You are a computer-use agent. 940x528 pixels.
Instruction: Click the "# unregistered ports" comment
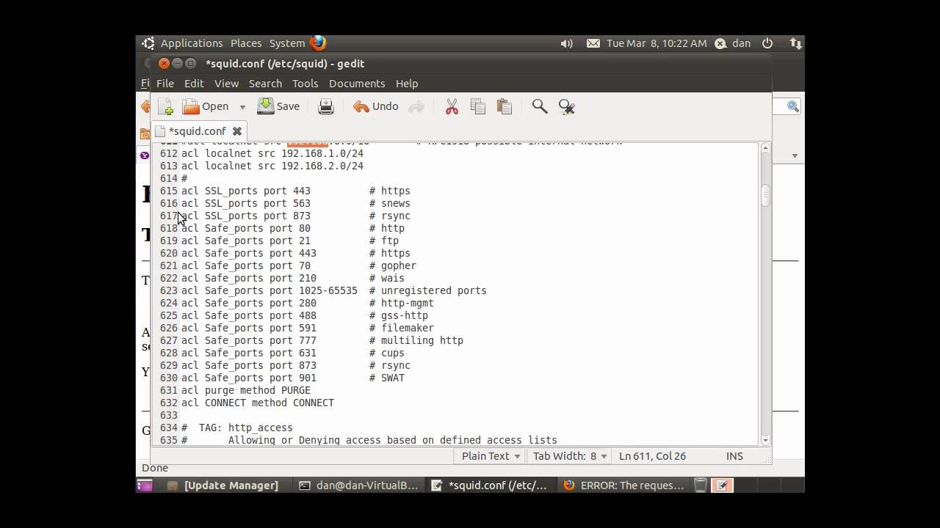click(428, 290)
